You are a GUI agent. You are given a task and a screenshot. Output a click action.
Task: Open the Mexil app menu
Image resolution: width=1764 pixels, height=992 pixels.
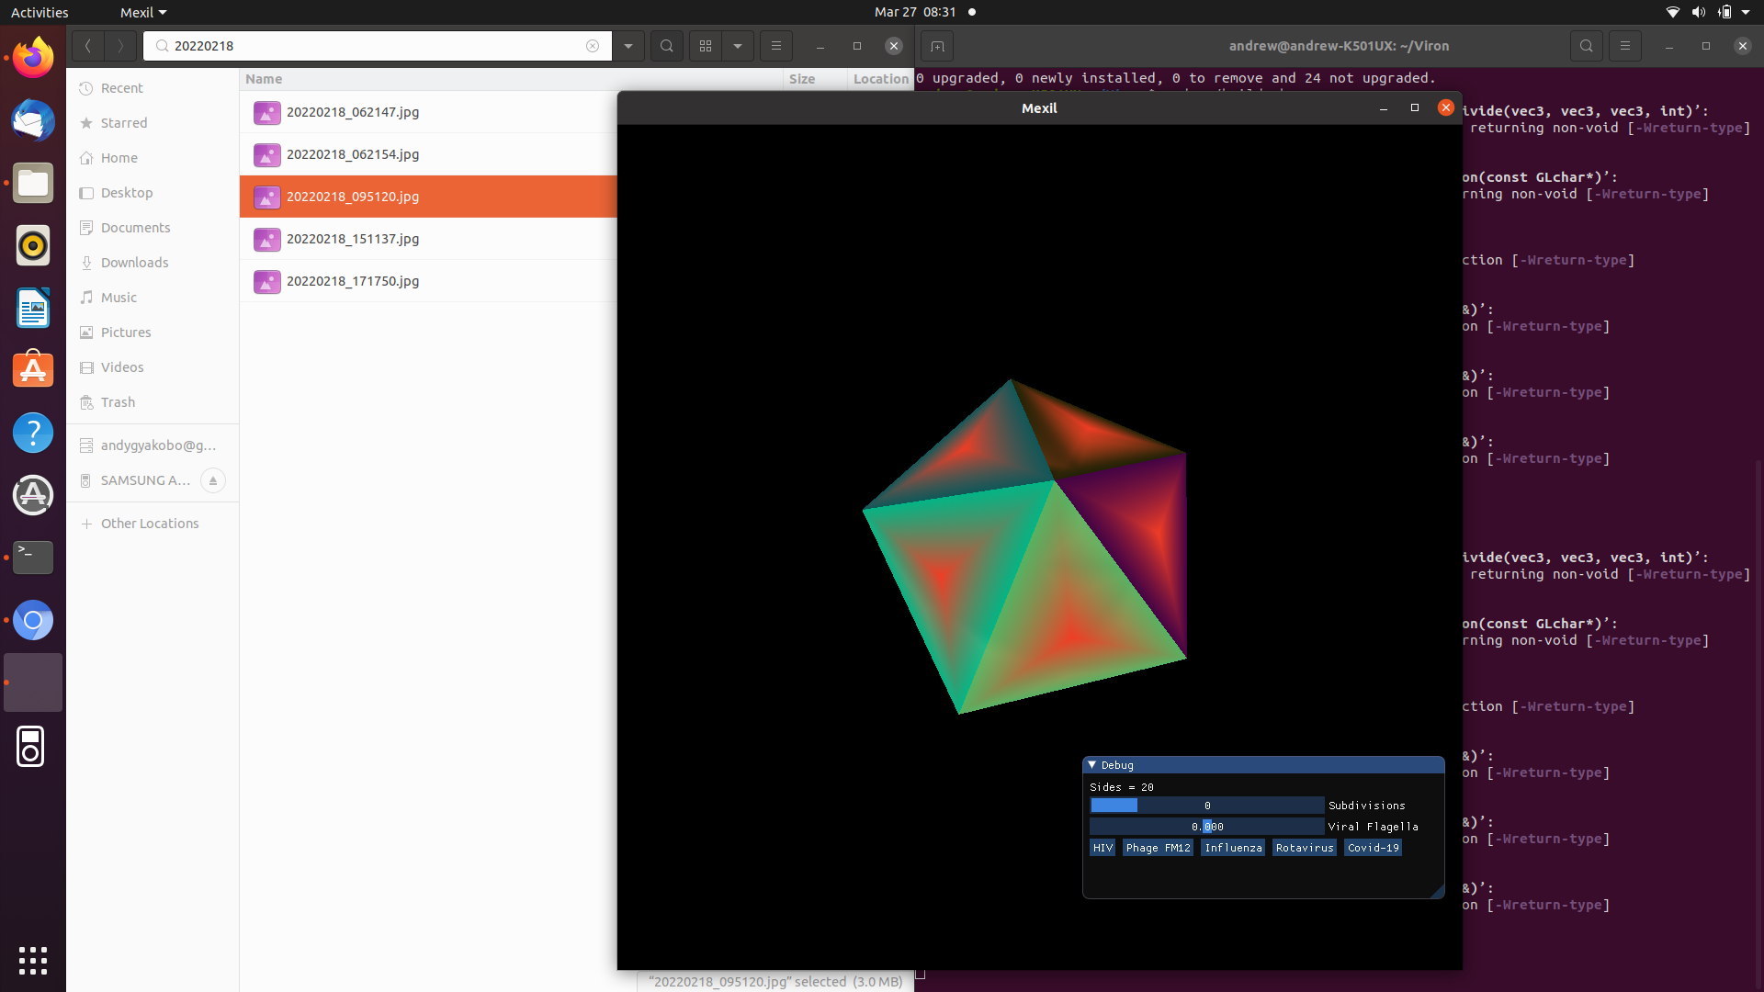[143, 13]
